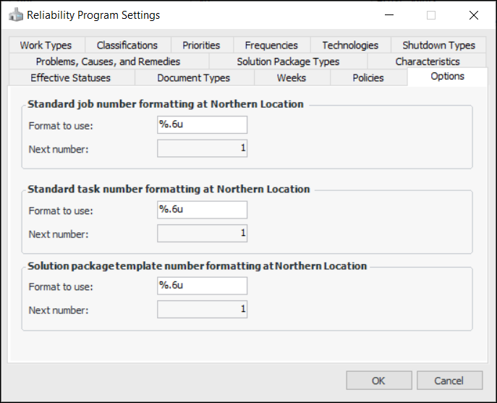Open the Policies tab
The height and width of the screenshot is (403, 497).
point(368,77)
